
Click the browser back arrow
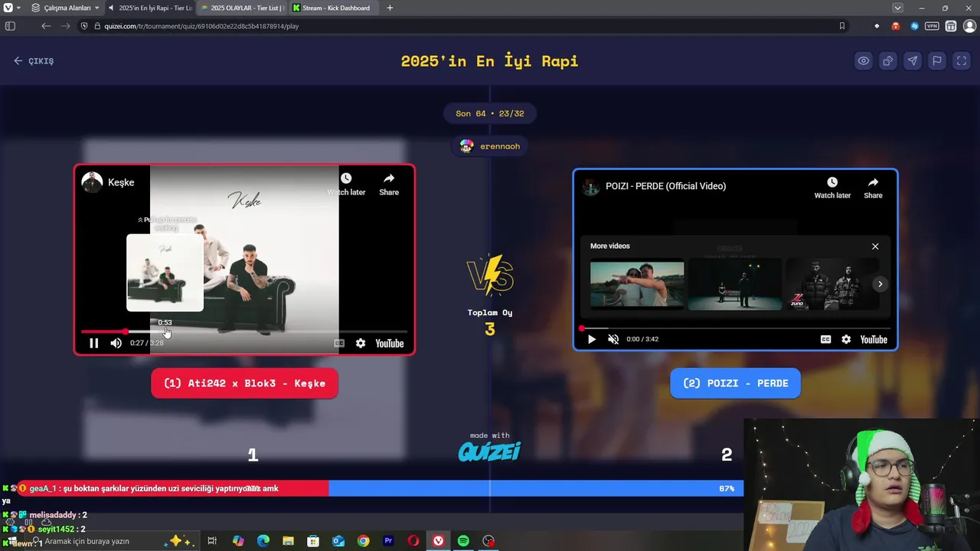pos(46,26)
